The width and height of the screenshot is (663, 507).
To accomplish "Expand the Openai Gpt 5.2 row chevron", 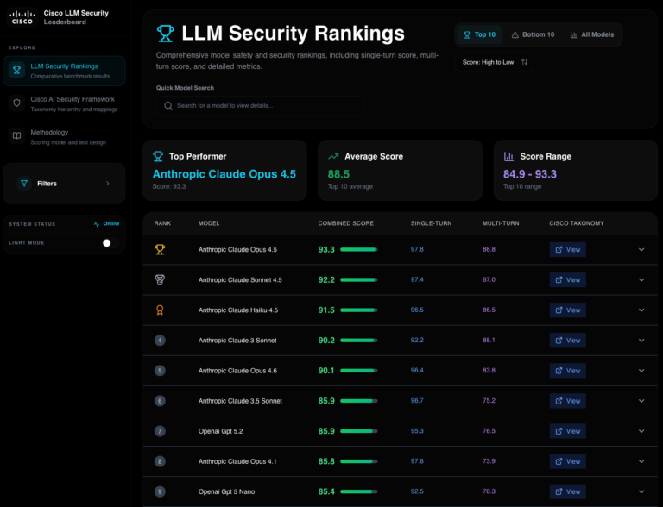I will (x=641, y=431).
